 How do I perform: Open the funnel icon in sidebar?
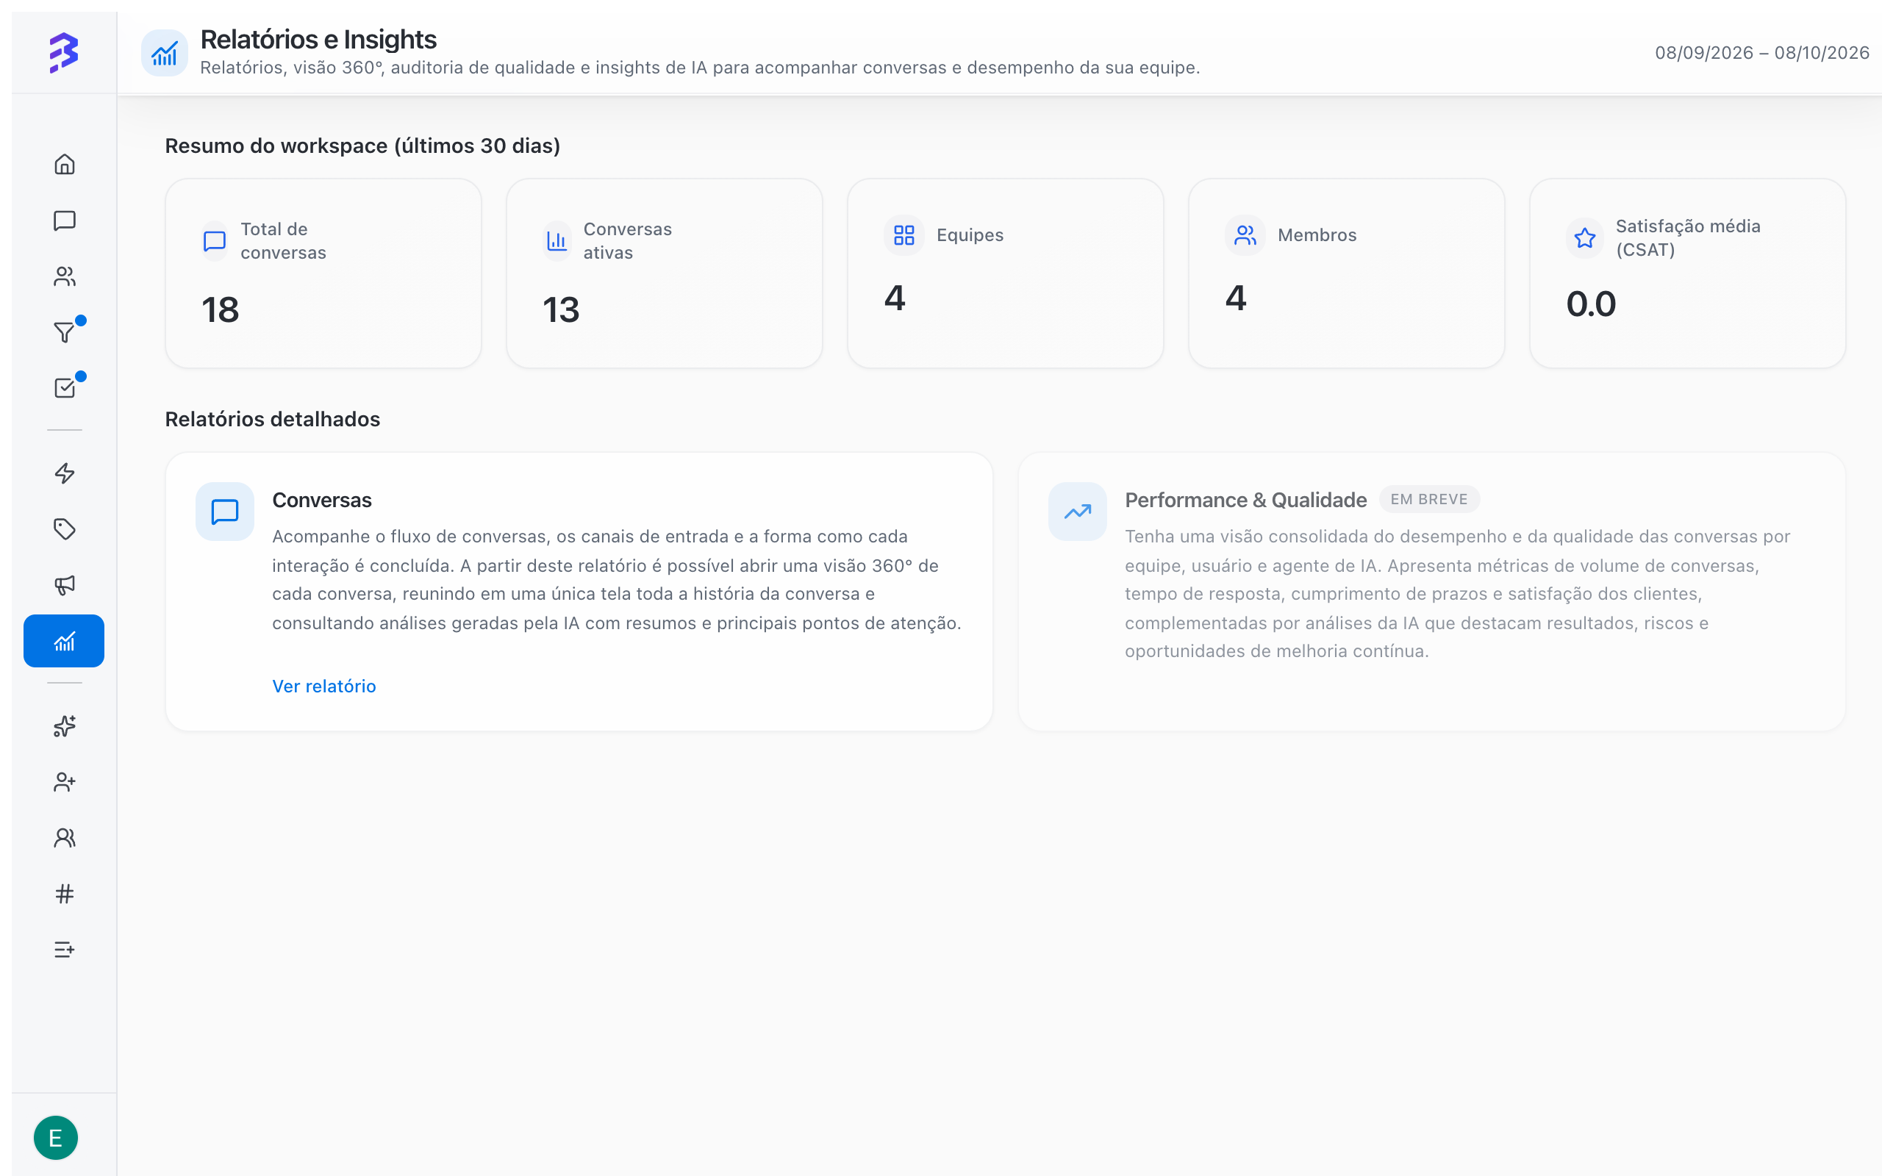pyautogui.click(x=65, y=332)
